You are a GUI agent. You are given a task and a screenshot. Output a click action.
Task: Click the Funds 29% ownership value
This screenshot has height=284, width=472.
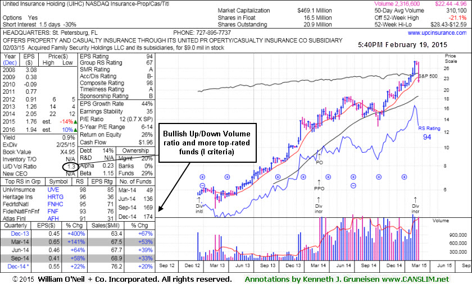click(147, 173)
